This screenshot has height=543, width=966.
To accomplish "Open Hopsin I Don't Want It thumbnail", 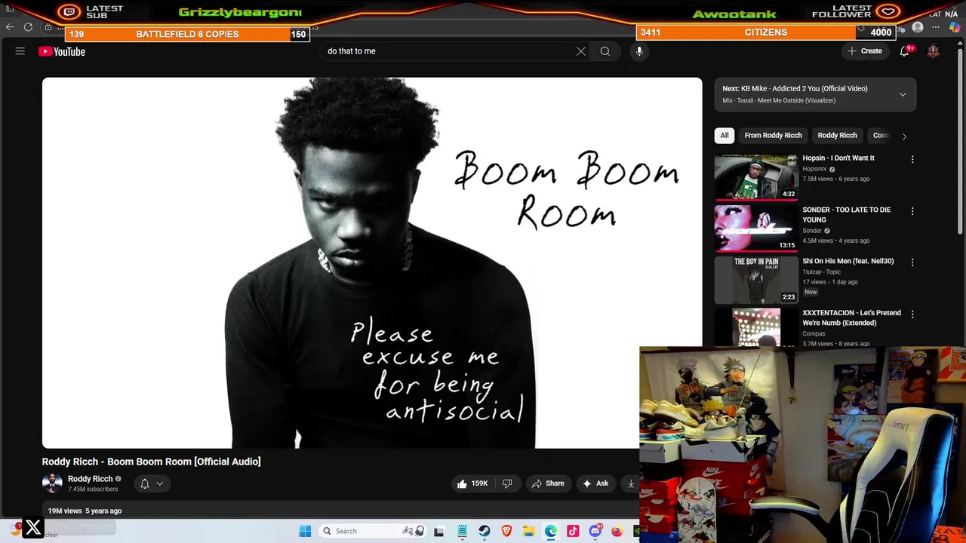I will pos(755,177).
